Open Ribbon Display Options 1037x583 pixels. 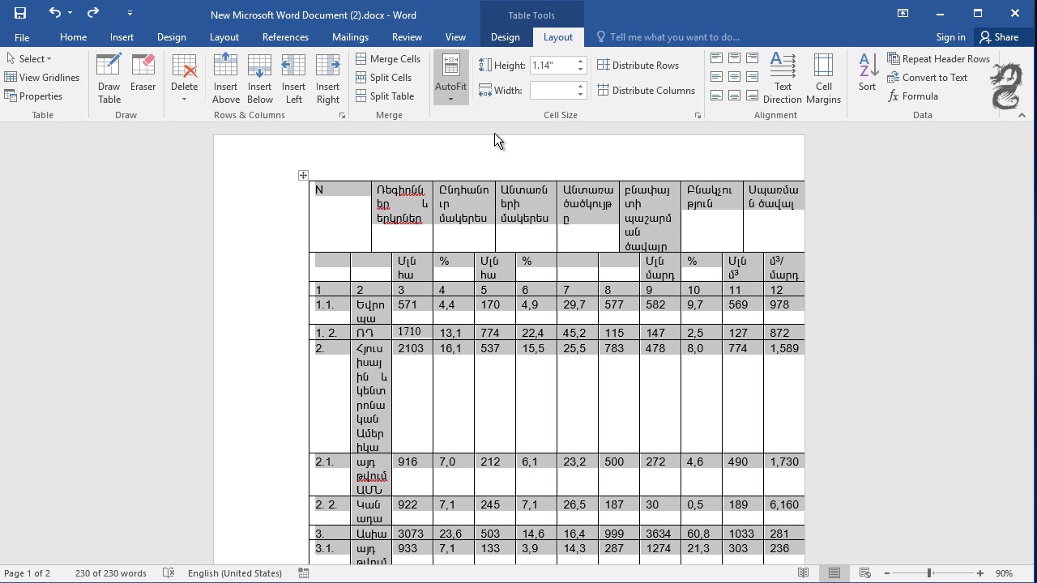(x=903, y=13)
